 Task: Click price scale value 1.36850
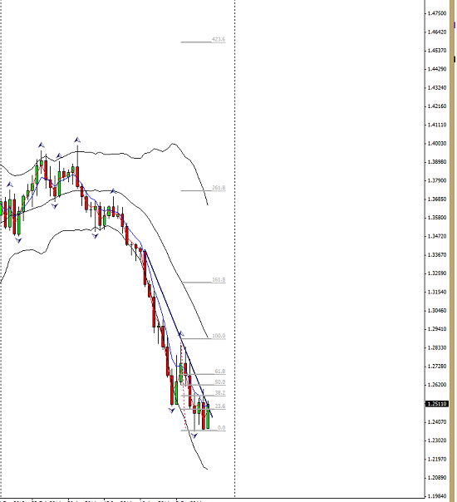(x=437, y=199)
